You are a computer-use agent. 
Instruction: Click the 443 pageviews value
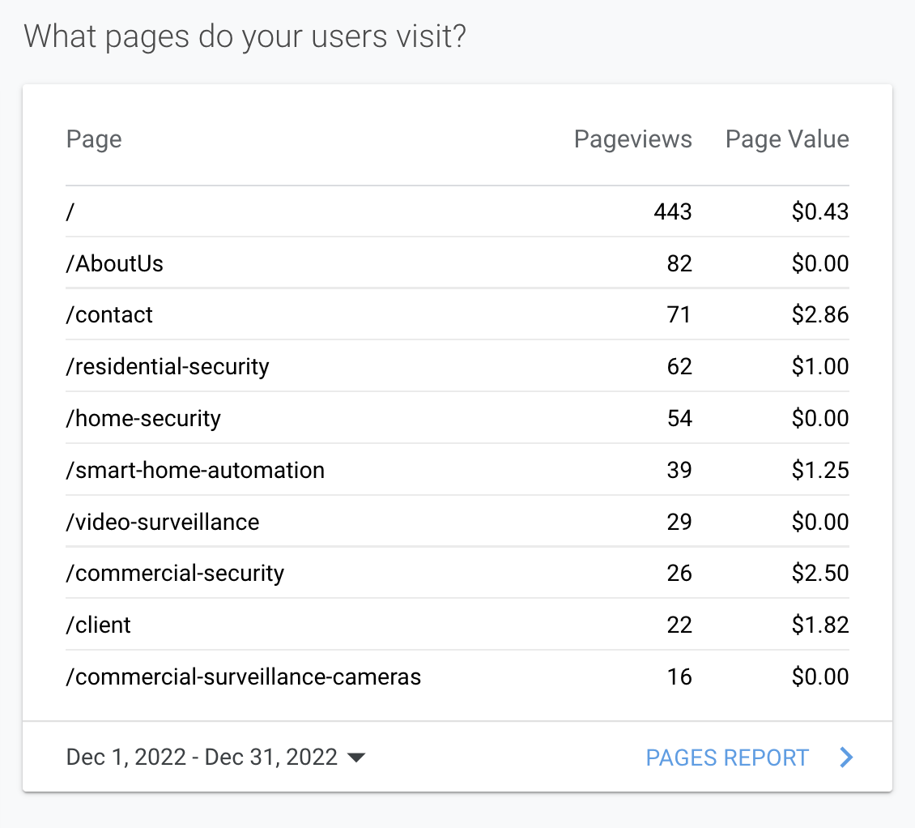coord(673,212)
